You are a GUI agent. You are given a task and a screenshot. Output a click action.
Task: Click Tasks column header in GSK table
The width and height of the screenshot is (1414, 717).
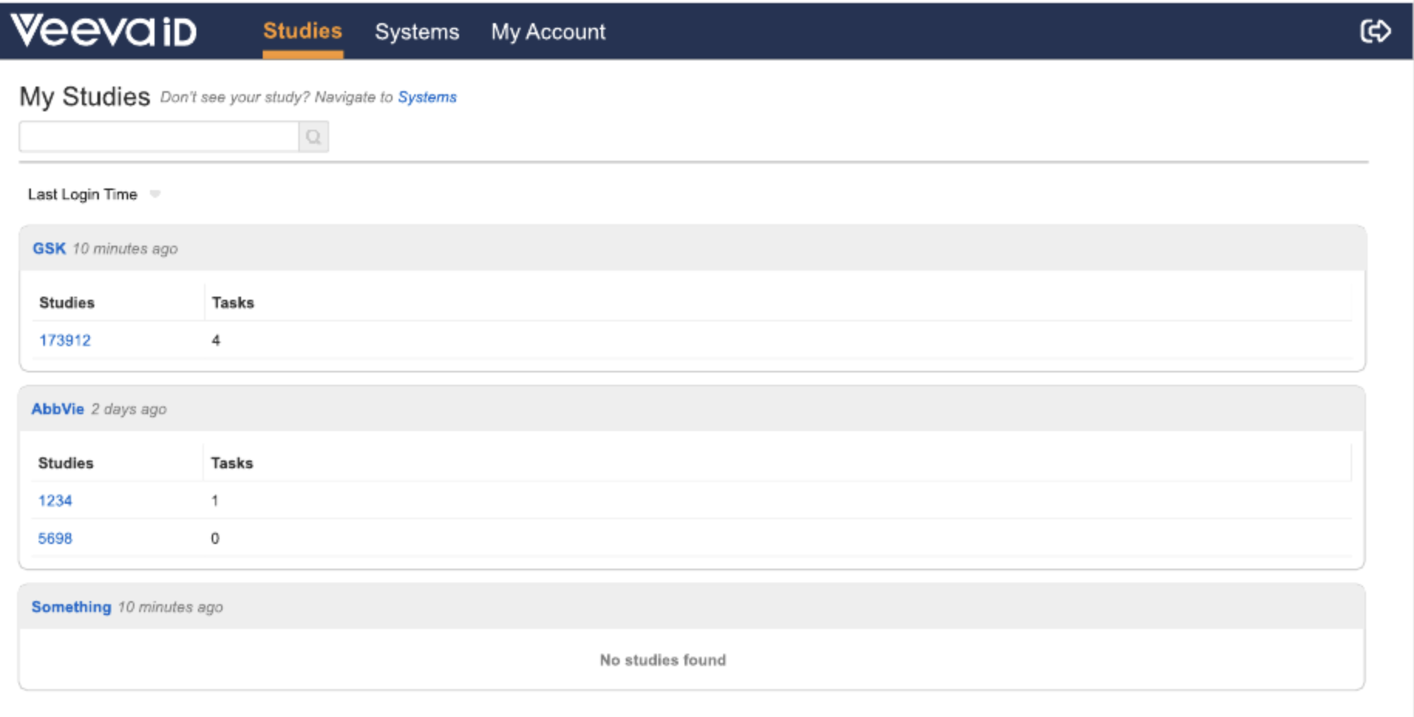click(x=233, y=303)
